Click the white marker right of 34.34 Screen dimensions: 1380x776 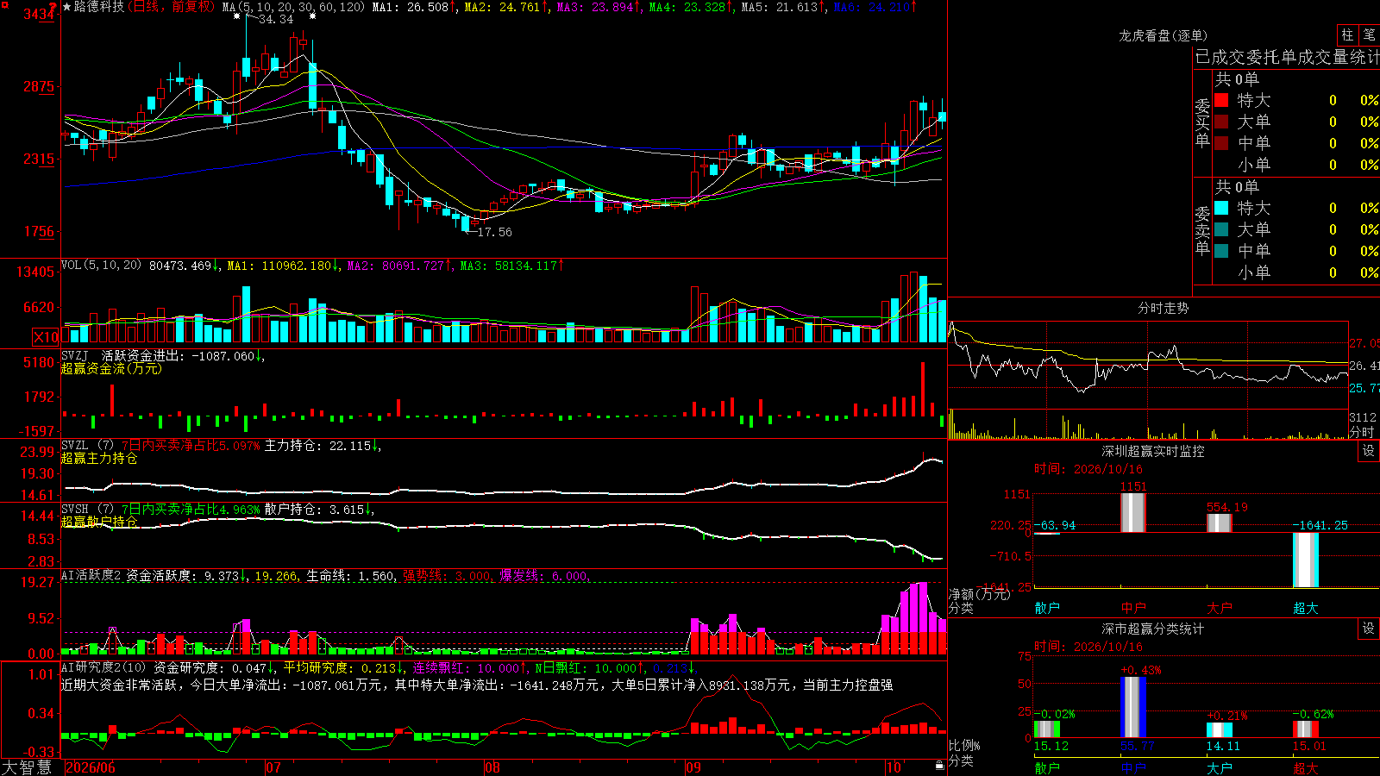point(312,16)
